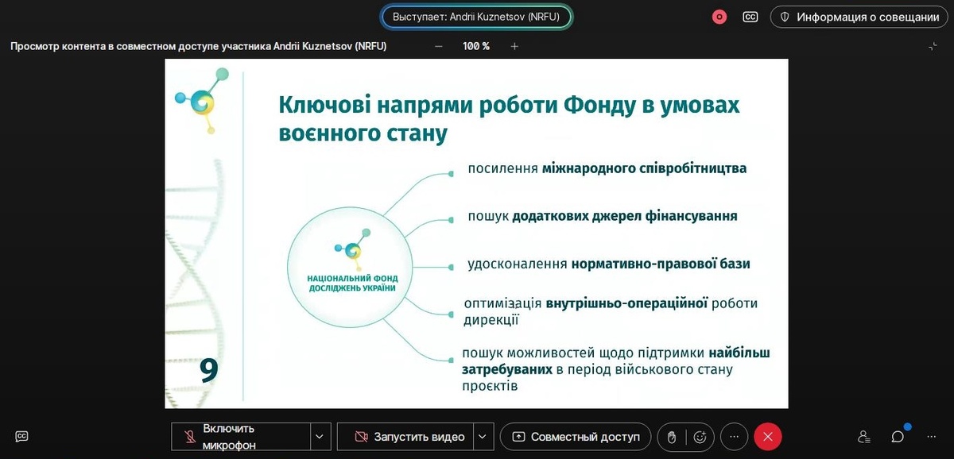Raise hand using the hand icon
954x459 pixels.
671,437
